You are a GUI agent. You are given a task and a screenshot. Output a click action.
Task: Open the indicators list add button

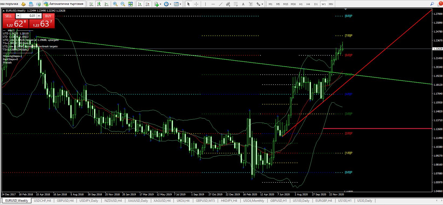(157, 4)
